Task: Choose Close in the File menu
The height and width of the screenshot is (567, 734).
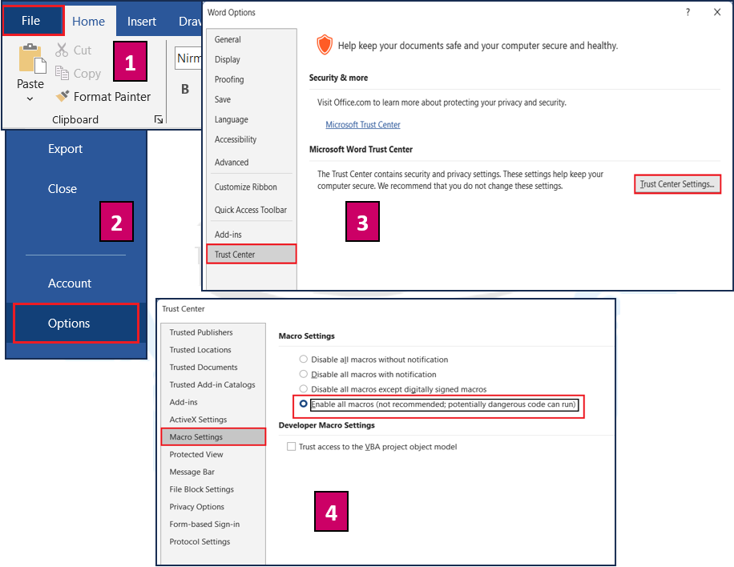Action: tap(63, 188)
